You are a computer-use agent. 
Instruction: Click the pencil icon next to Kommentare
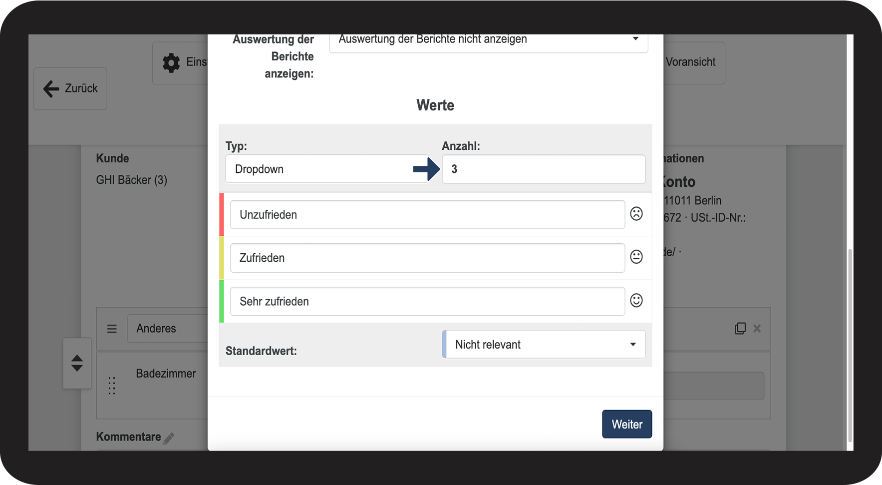click(x=169, y=439)
